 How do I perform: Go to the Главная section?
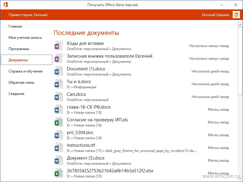click(x=15, y=26)
